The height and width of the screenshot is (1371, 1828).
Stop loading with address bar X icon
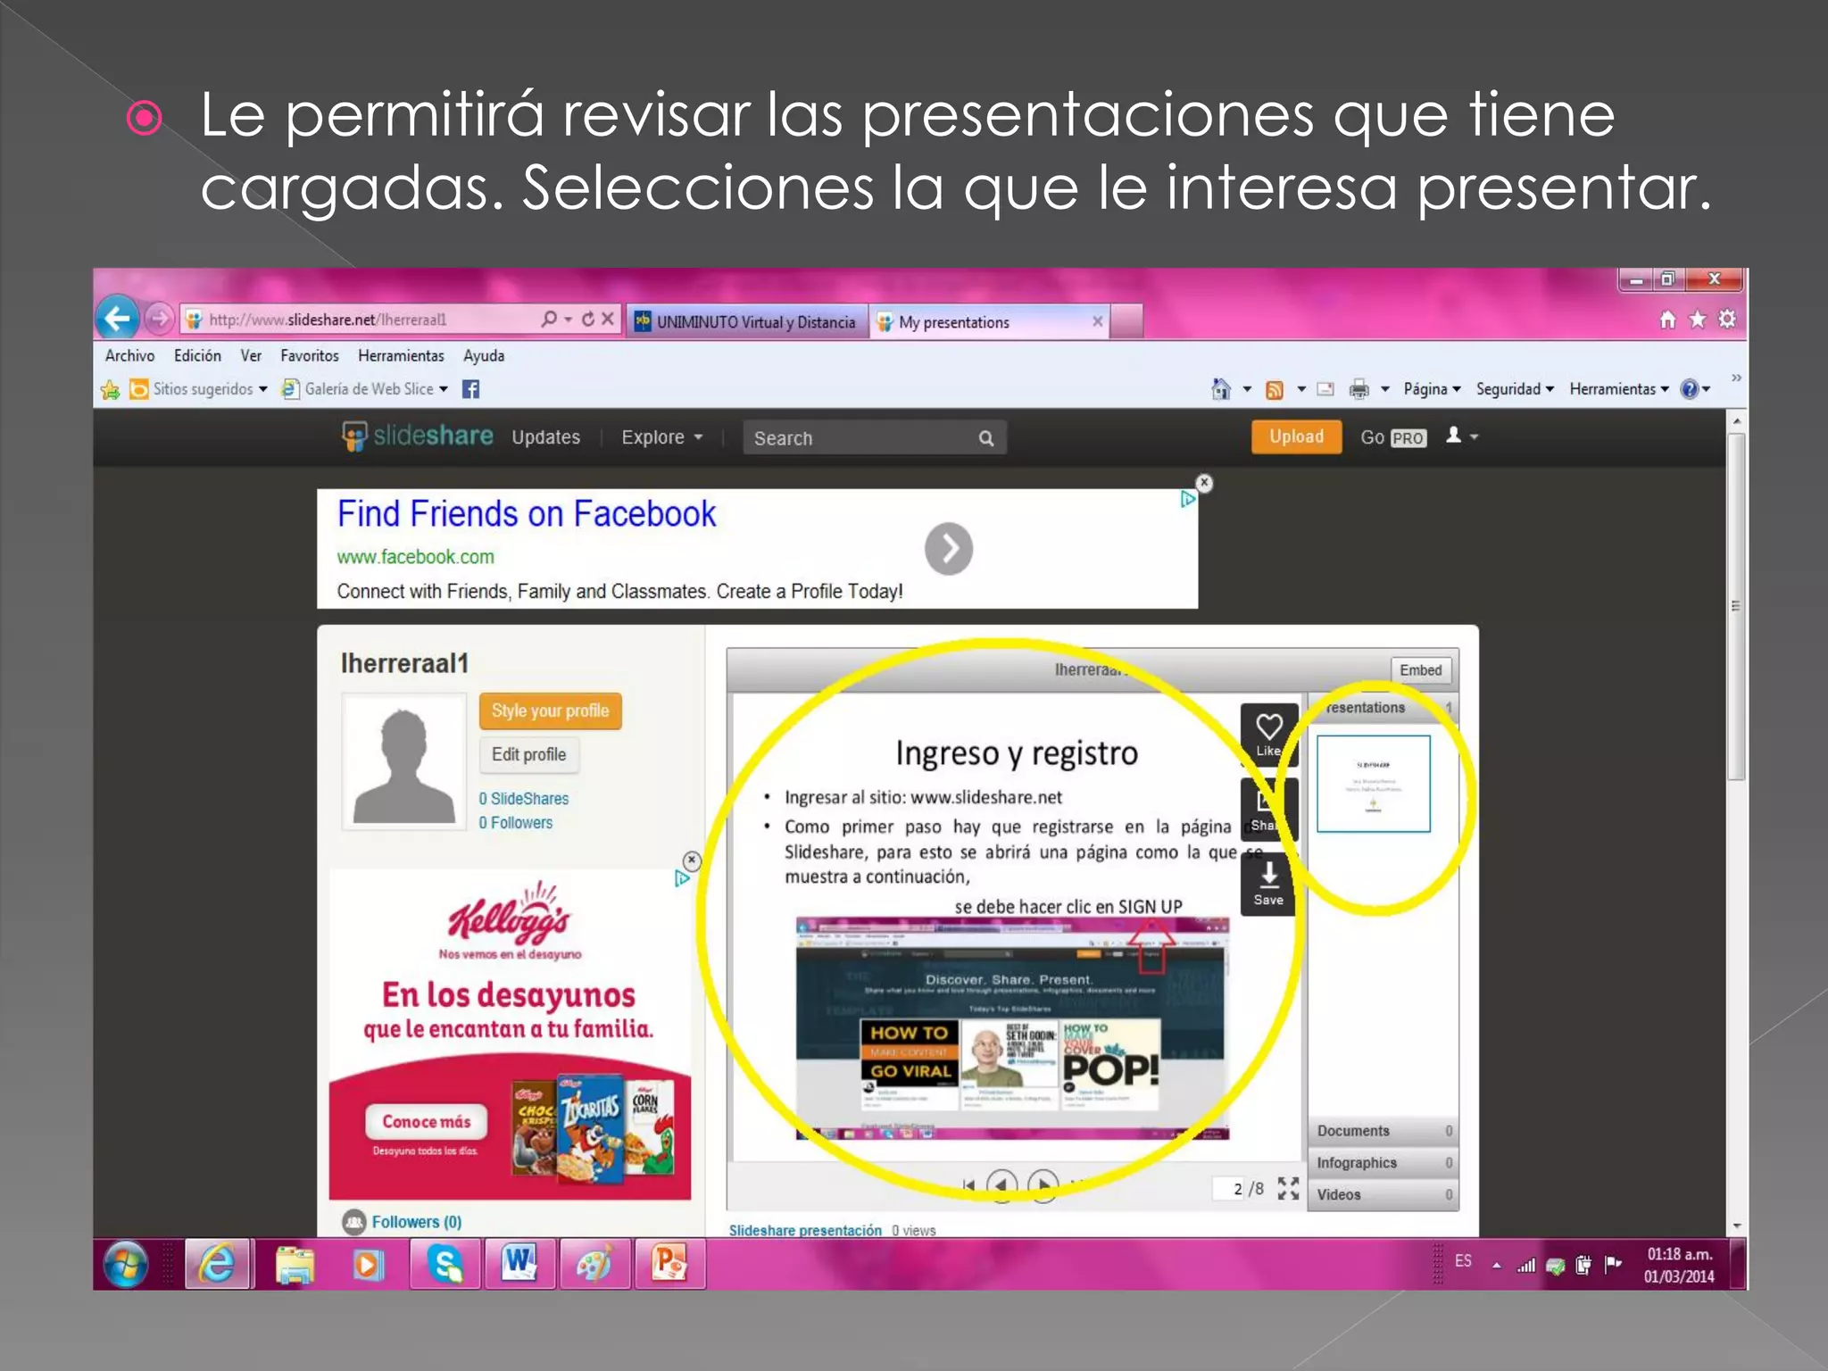click(608, 319)
